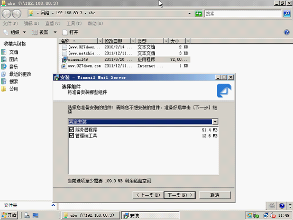Open 最近的更改 link in the sidebar
This screenshot has height=220, width=293.
tap(20, 74)
